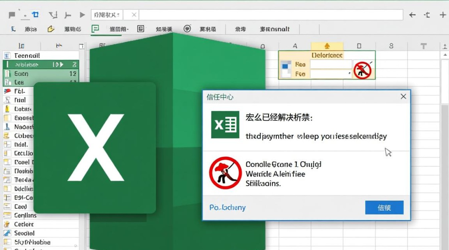Click the Ree input field in Deloriance box
This screenshot has height=250, width=449.
pos(331,64)
